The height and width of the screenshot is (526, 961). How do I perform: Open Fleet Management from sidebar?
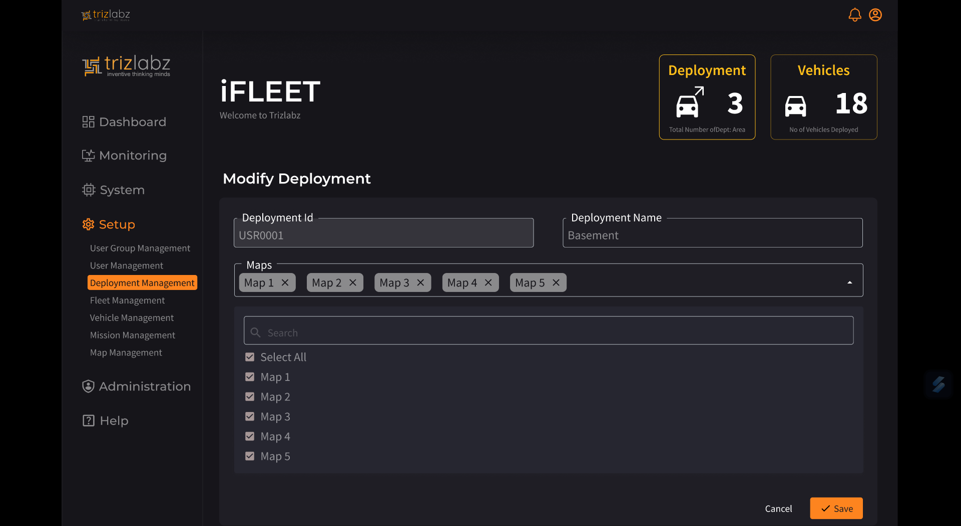(127, 300)
